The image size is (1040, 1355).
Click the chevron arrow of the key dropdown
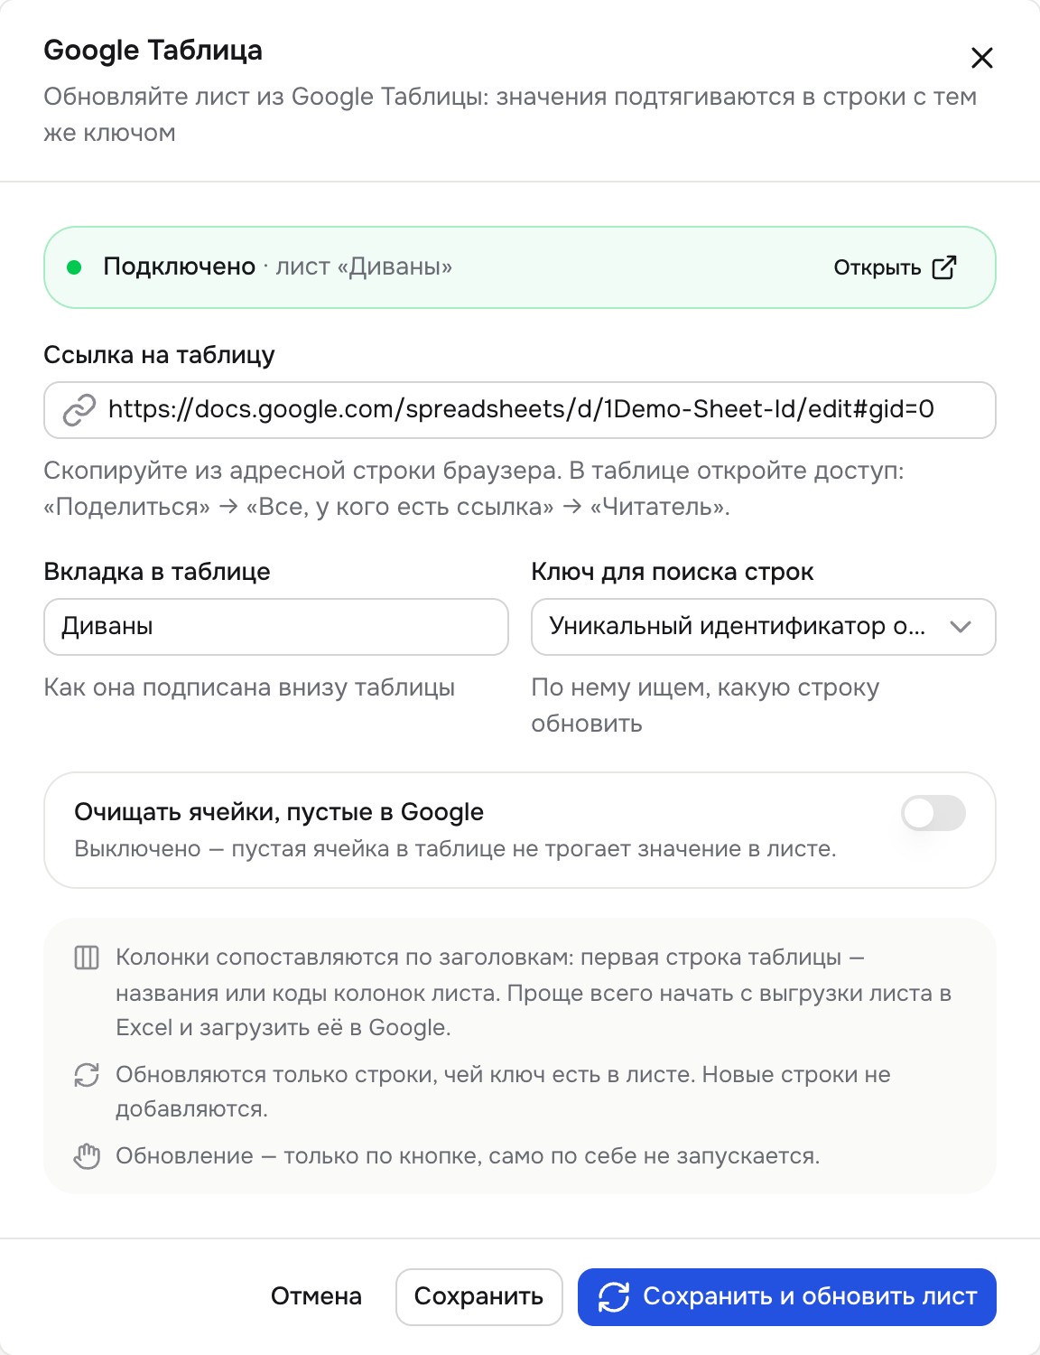pos(961,627)
